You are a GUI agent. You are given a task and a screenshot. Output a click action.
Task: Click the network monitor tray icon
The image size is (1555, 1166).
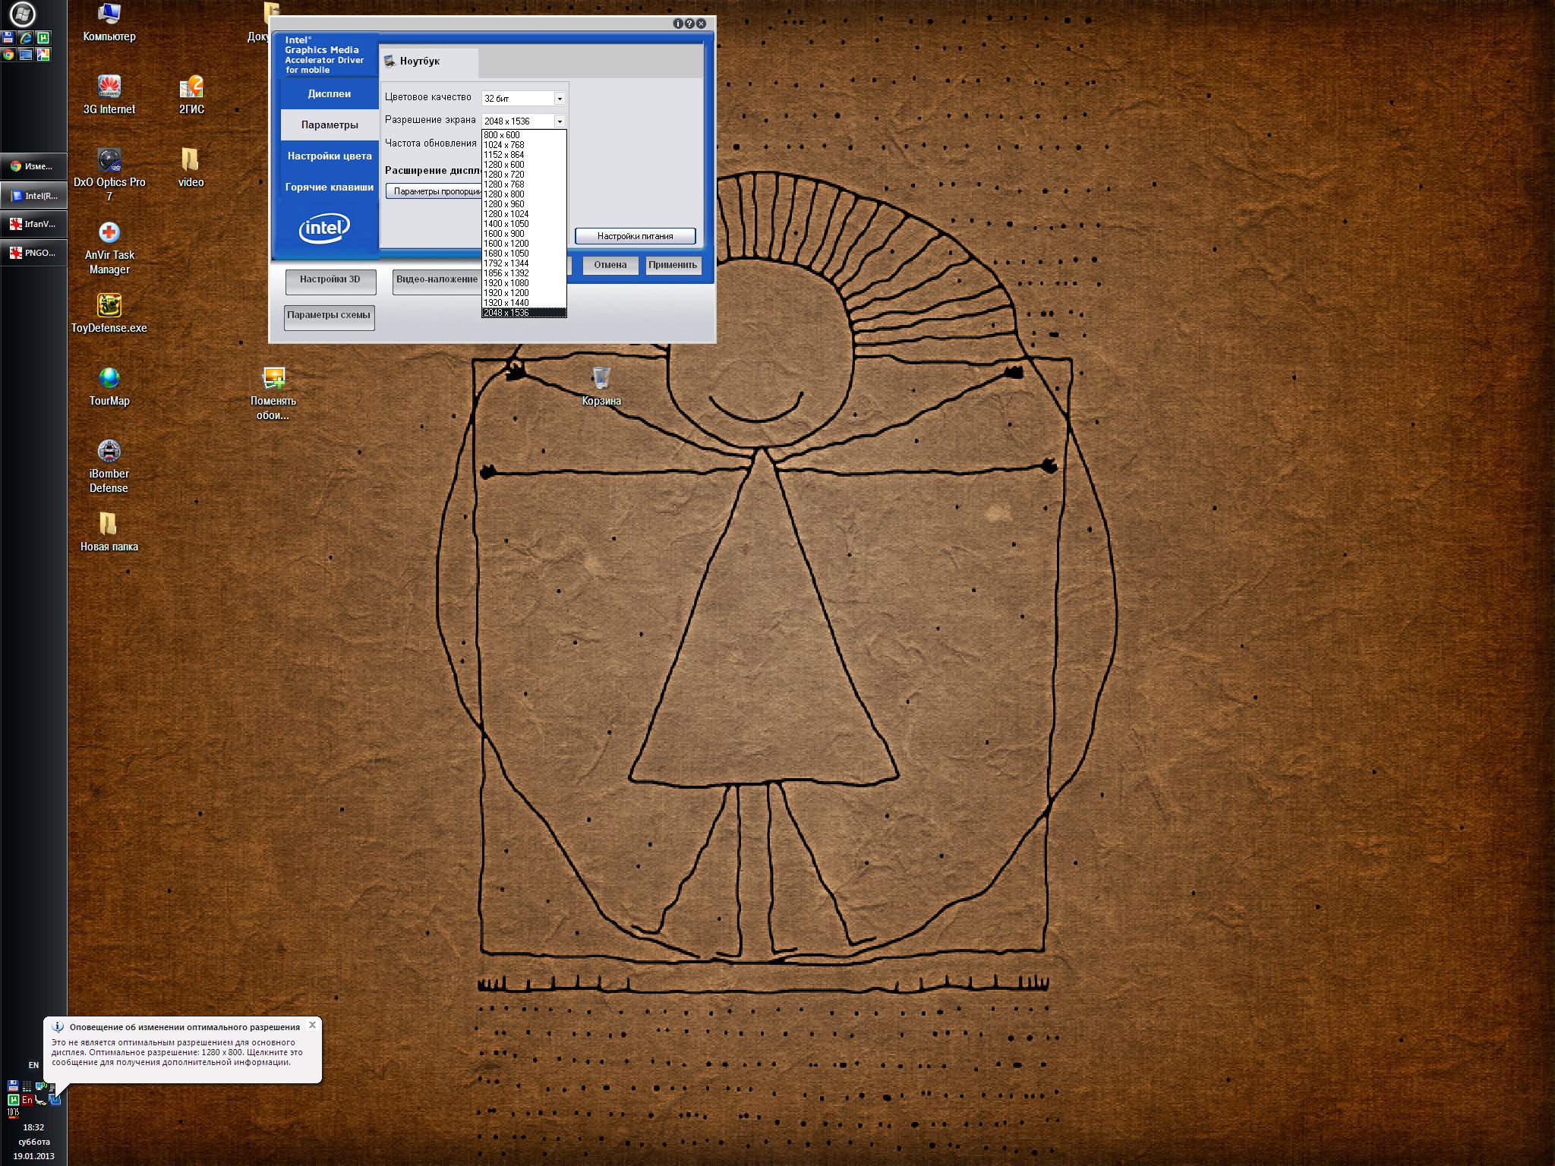[40, 1086]
